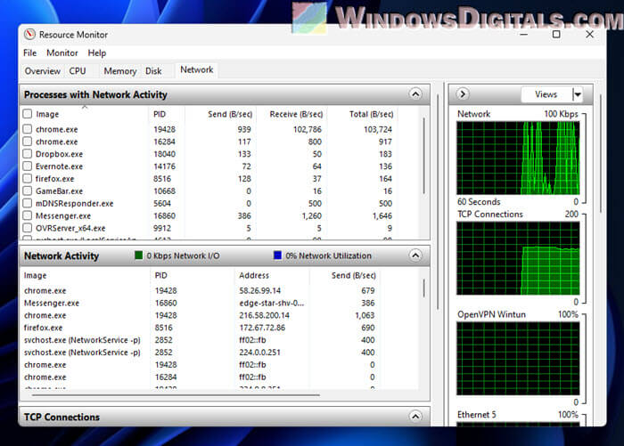This screenshot has height=446, width=624.
Task: Click the Resource Monitor app icon
Action: click(29, 35)
